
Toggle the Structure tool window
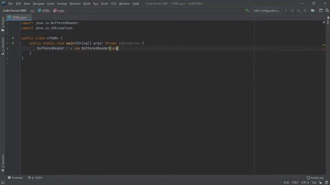point(3,46)
